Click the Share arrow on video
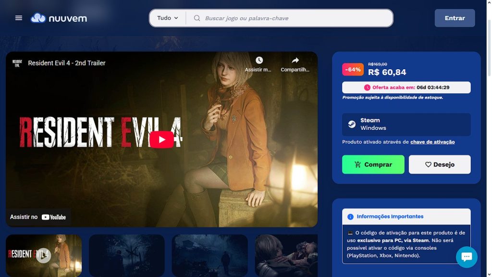 295,61
